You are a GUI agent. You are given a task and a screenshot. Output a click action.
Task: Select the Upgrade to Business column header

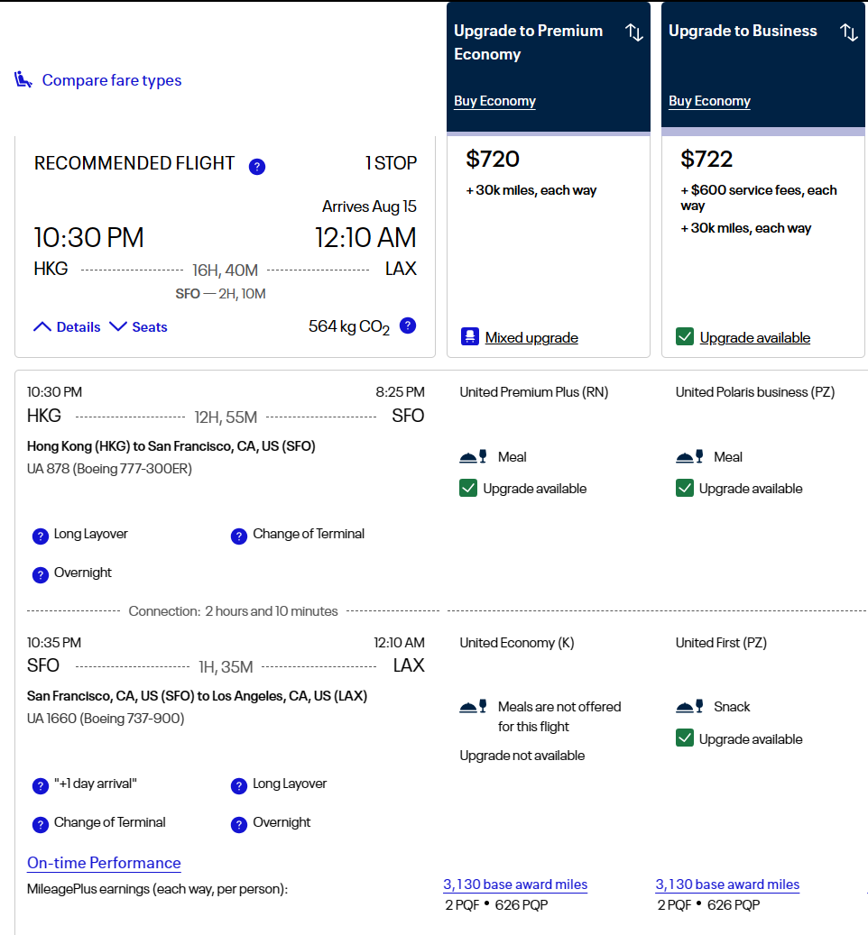pos(743,31)
